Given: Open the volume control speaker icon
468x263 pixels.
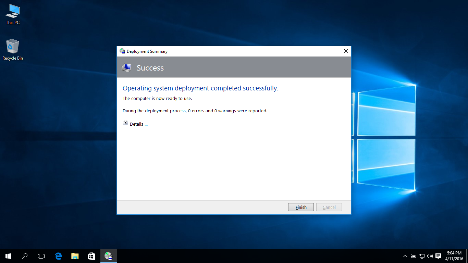Looking at the screenshot, I should click(x=430, y=256).
